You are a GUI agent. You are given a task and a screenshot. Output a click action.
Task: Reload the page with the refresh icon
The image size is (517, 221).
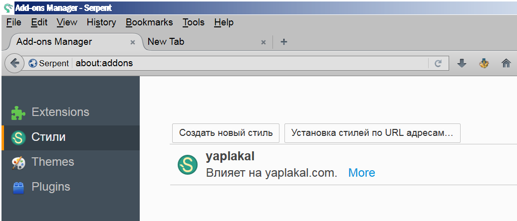(x=438, y=63)
